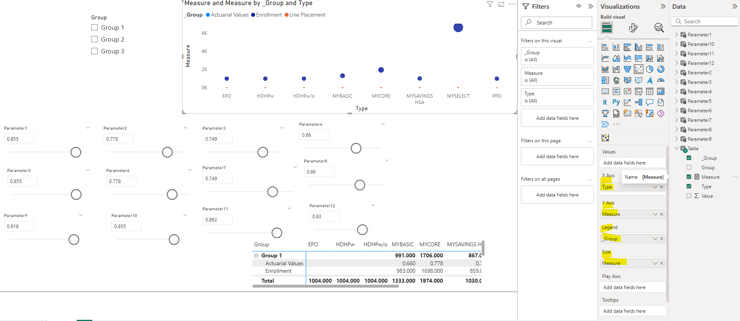Check the Group 1 slicer checkbox
The image size is (740, 321).
coord(94,27)
